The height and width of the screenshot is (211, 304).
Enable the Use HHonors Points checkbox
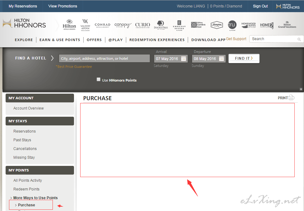(x=99, y=79)
